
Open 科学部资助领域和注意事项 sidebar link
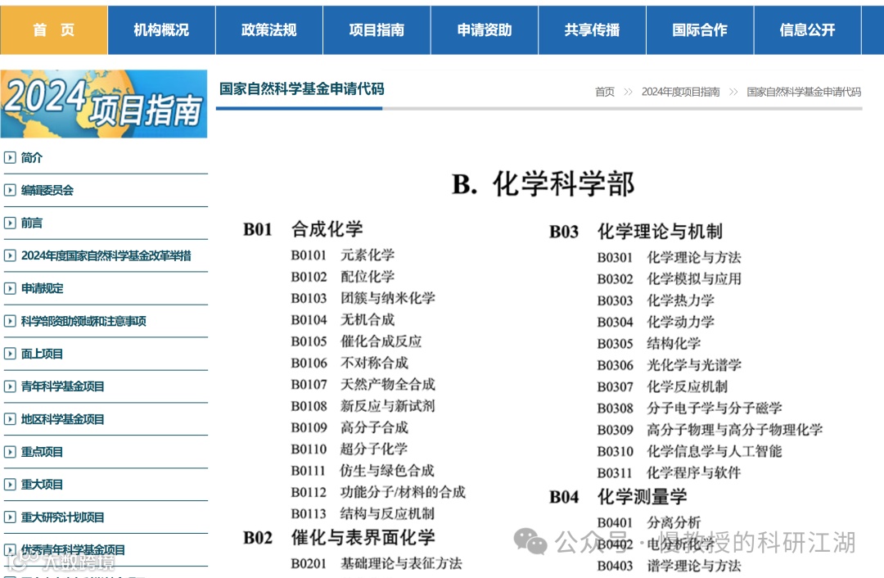pos(83,321)
